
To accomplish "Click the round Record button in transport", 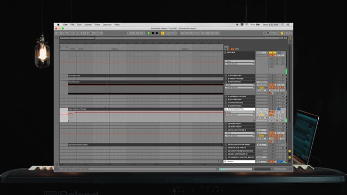I will click(157, 33).
